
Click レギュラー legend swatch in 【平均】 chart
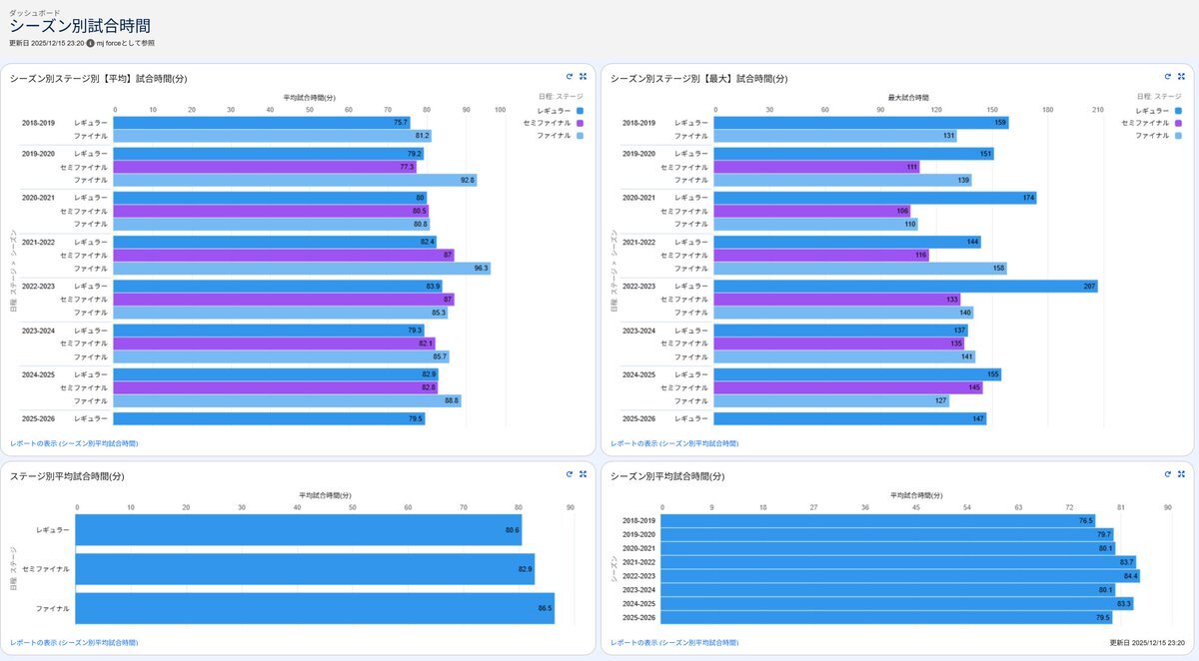coord(580,110)
